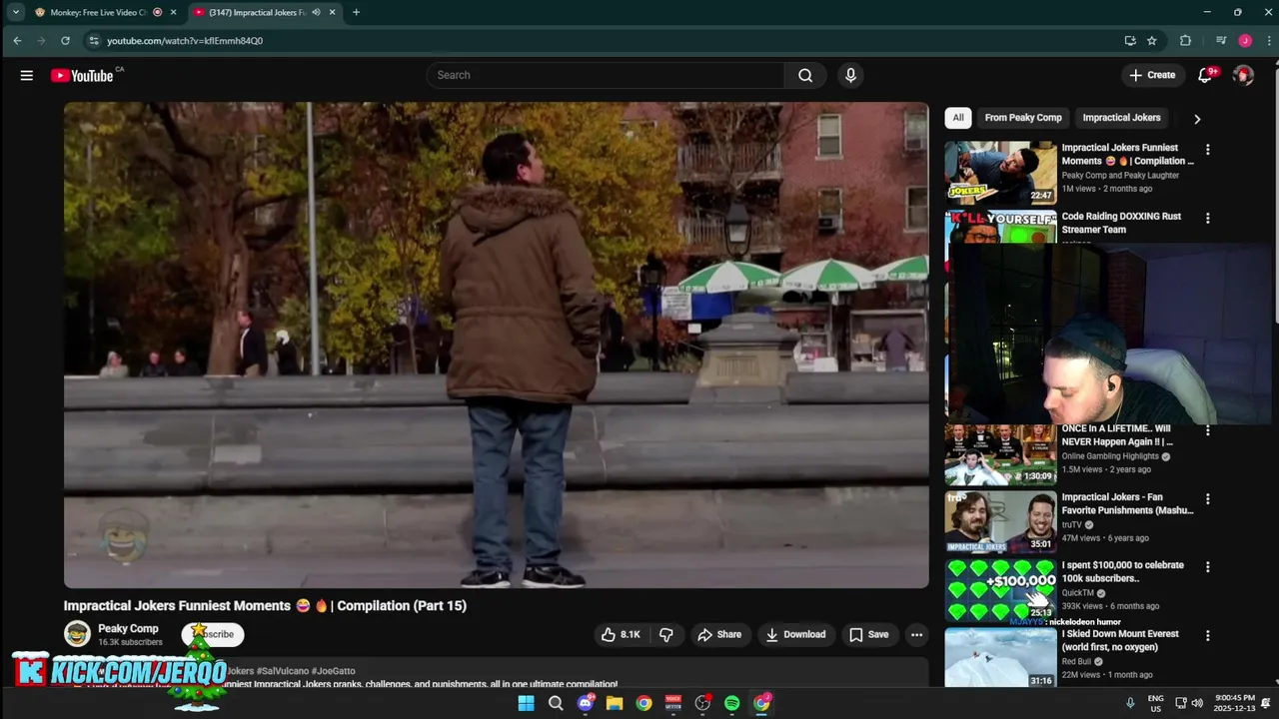
Task: Select the All filter chip
Action: click(x=958, y=118)
